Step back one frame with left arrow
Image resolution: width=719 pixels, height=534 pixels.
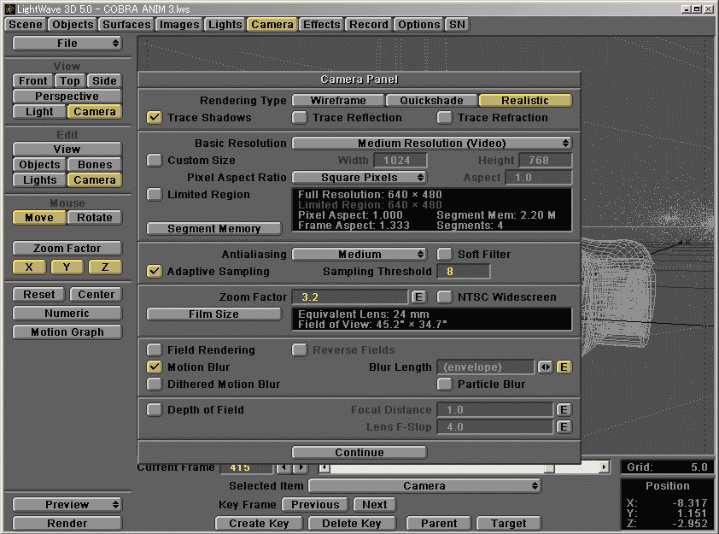pos(283,468)
